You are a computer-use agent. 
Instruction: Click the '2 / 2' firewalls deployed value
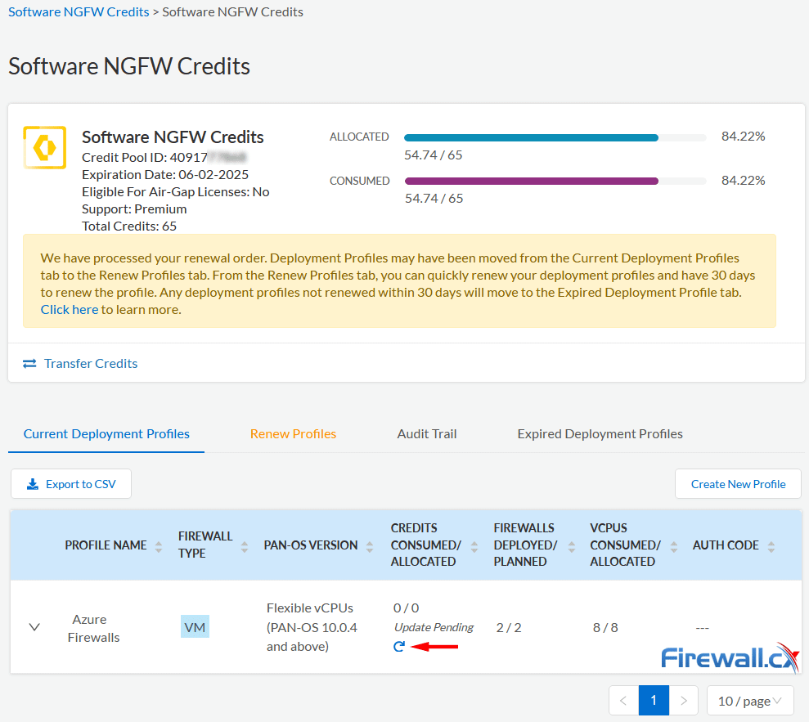coord(509,628)
